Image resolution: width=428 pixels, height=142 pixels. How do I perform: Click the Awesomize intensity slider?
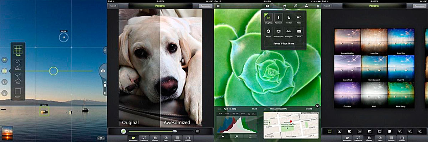[x=175, y=131]
